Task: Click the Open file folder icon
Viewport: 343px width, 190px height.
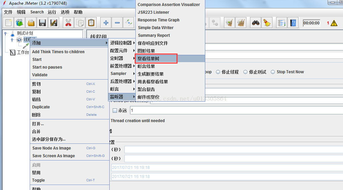Action: pyautogui.click(x=31, y=23)
